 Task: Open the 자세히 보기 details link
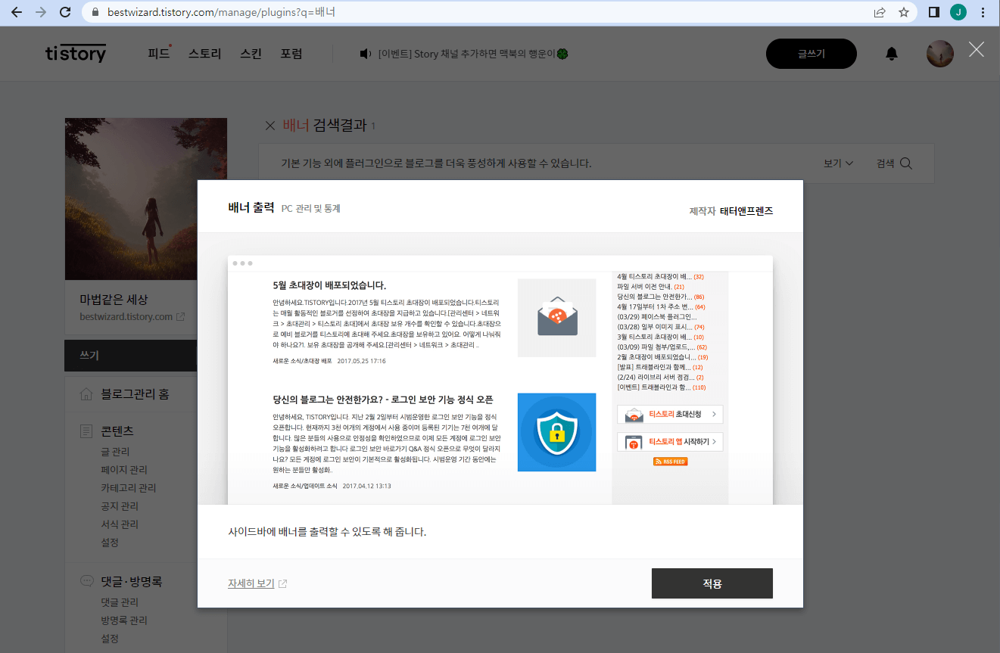tap(253, 583)
